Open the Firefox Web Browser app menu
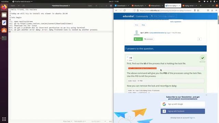The image size is (219, 123). pyautogui.click(x=22, y=1)
